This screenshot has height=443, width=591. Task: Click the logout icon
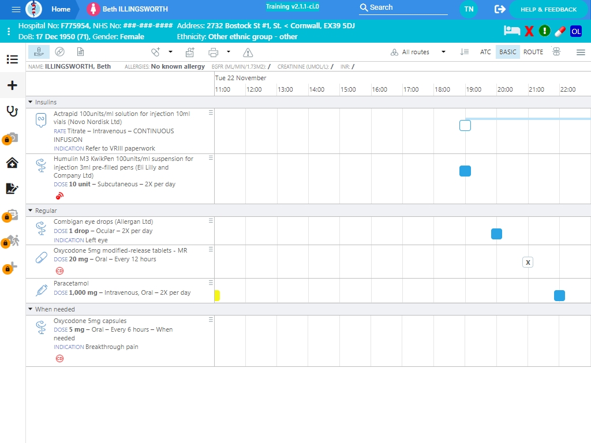tap(500, 9)
